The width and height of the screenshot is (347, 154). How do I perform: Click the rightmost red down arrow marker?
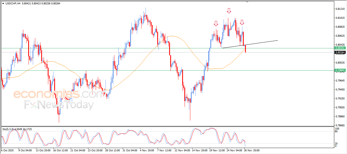click(242, 22)
